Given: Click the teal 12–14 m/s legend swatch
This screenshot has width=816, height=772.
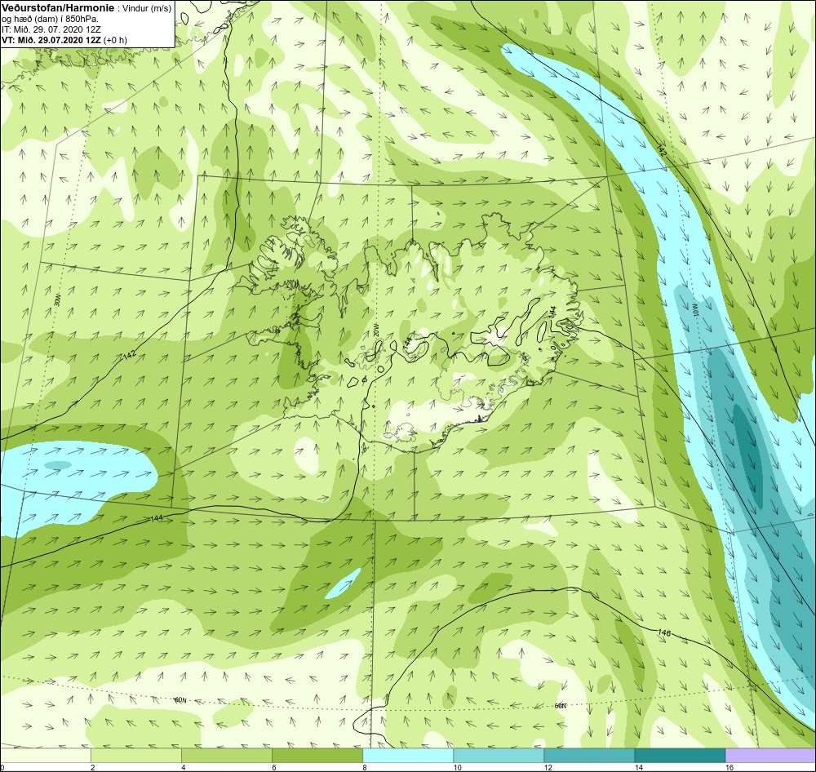Looking at the screenshot, I should tap(589, 755).
